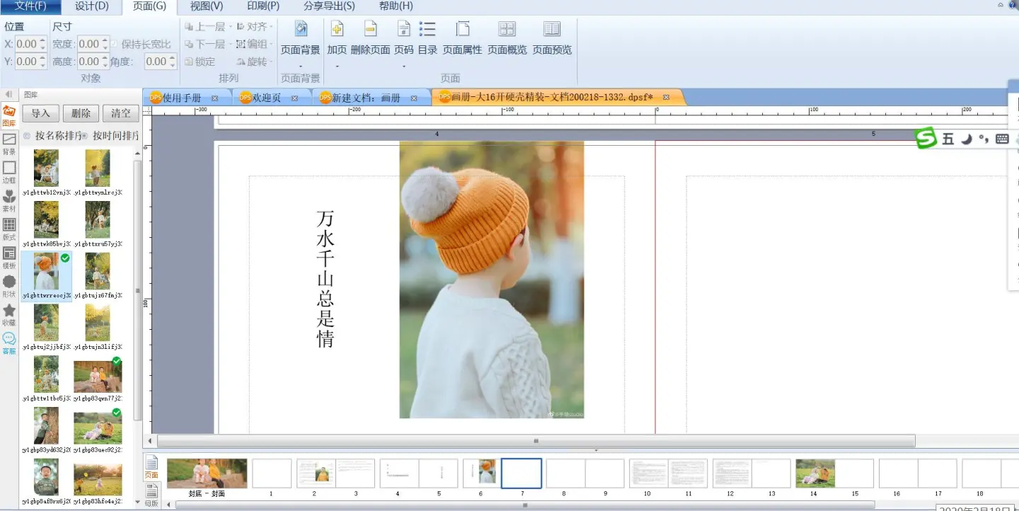Image resolution: width=1019 pixels, height=511 pixels.
Task: Expand 页码 dropdown arrow
Action: click(403, 67)
